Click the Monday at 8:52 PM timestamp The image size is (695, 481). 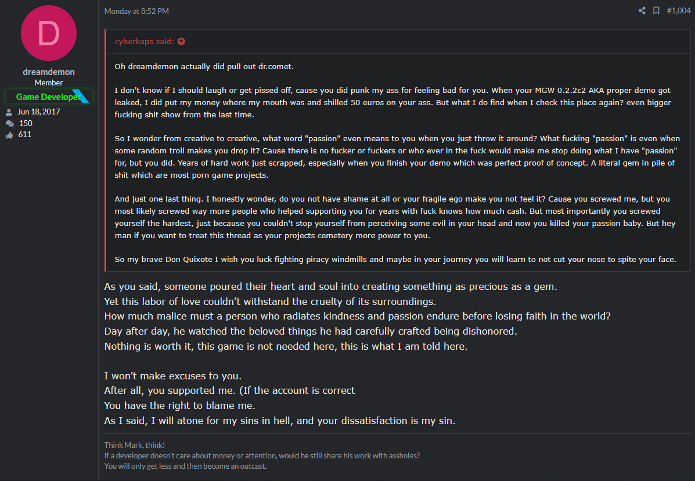[136, 11]
